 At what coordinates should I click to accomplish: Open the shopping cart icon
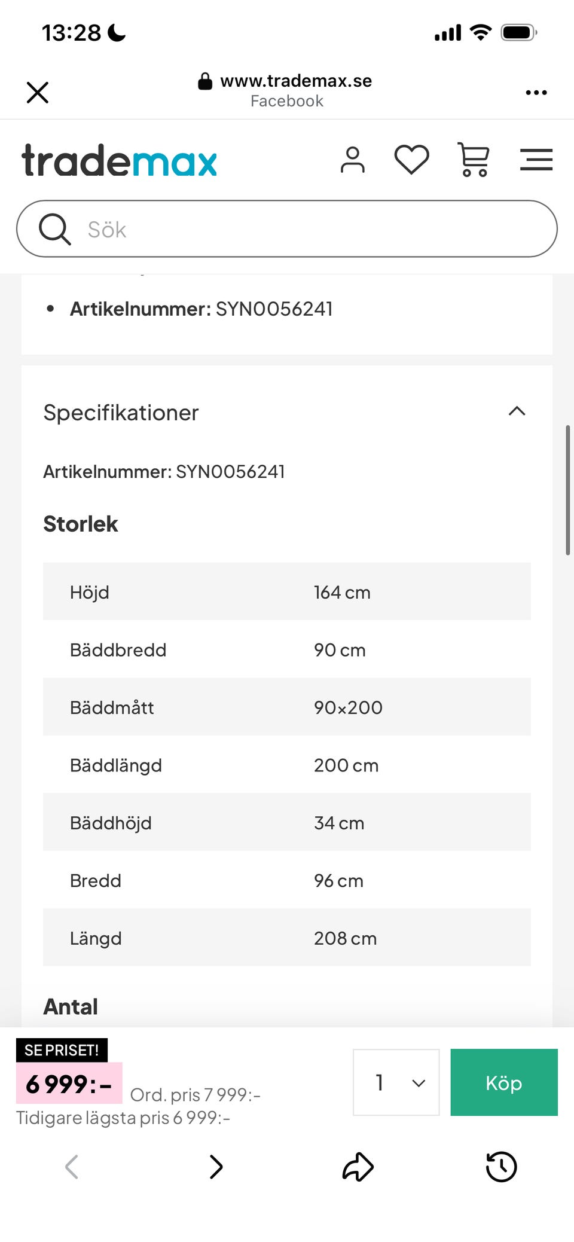pyautogui.click(x=474, y=160)
